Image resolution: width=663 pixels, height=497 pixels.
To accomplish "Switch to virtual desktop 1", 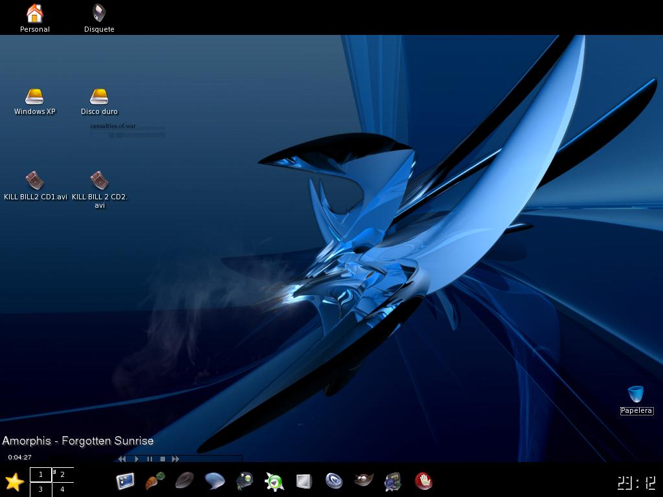I will coord(41,475).
